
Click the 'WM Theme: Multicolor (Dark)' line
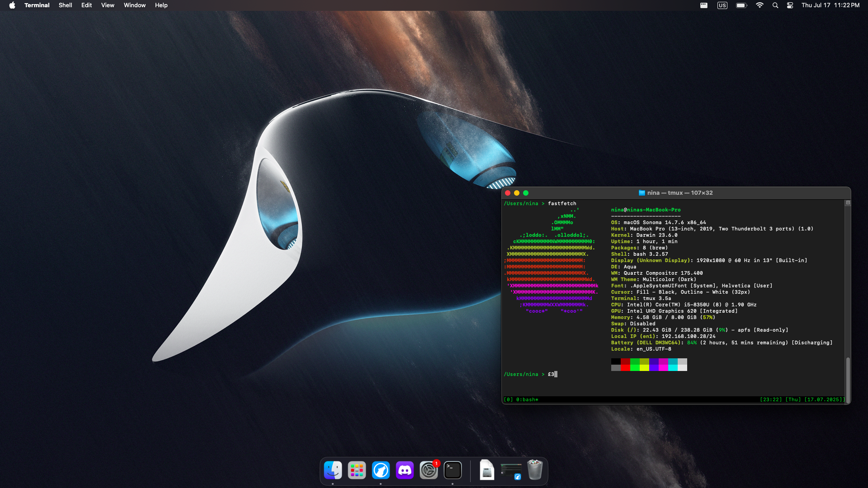654,280
